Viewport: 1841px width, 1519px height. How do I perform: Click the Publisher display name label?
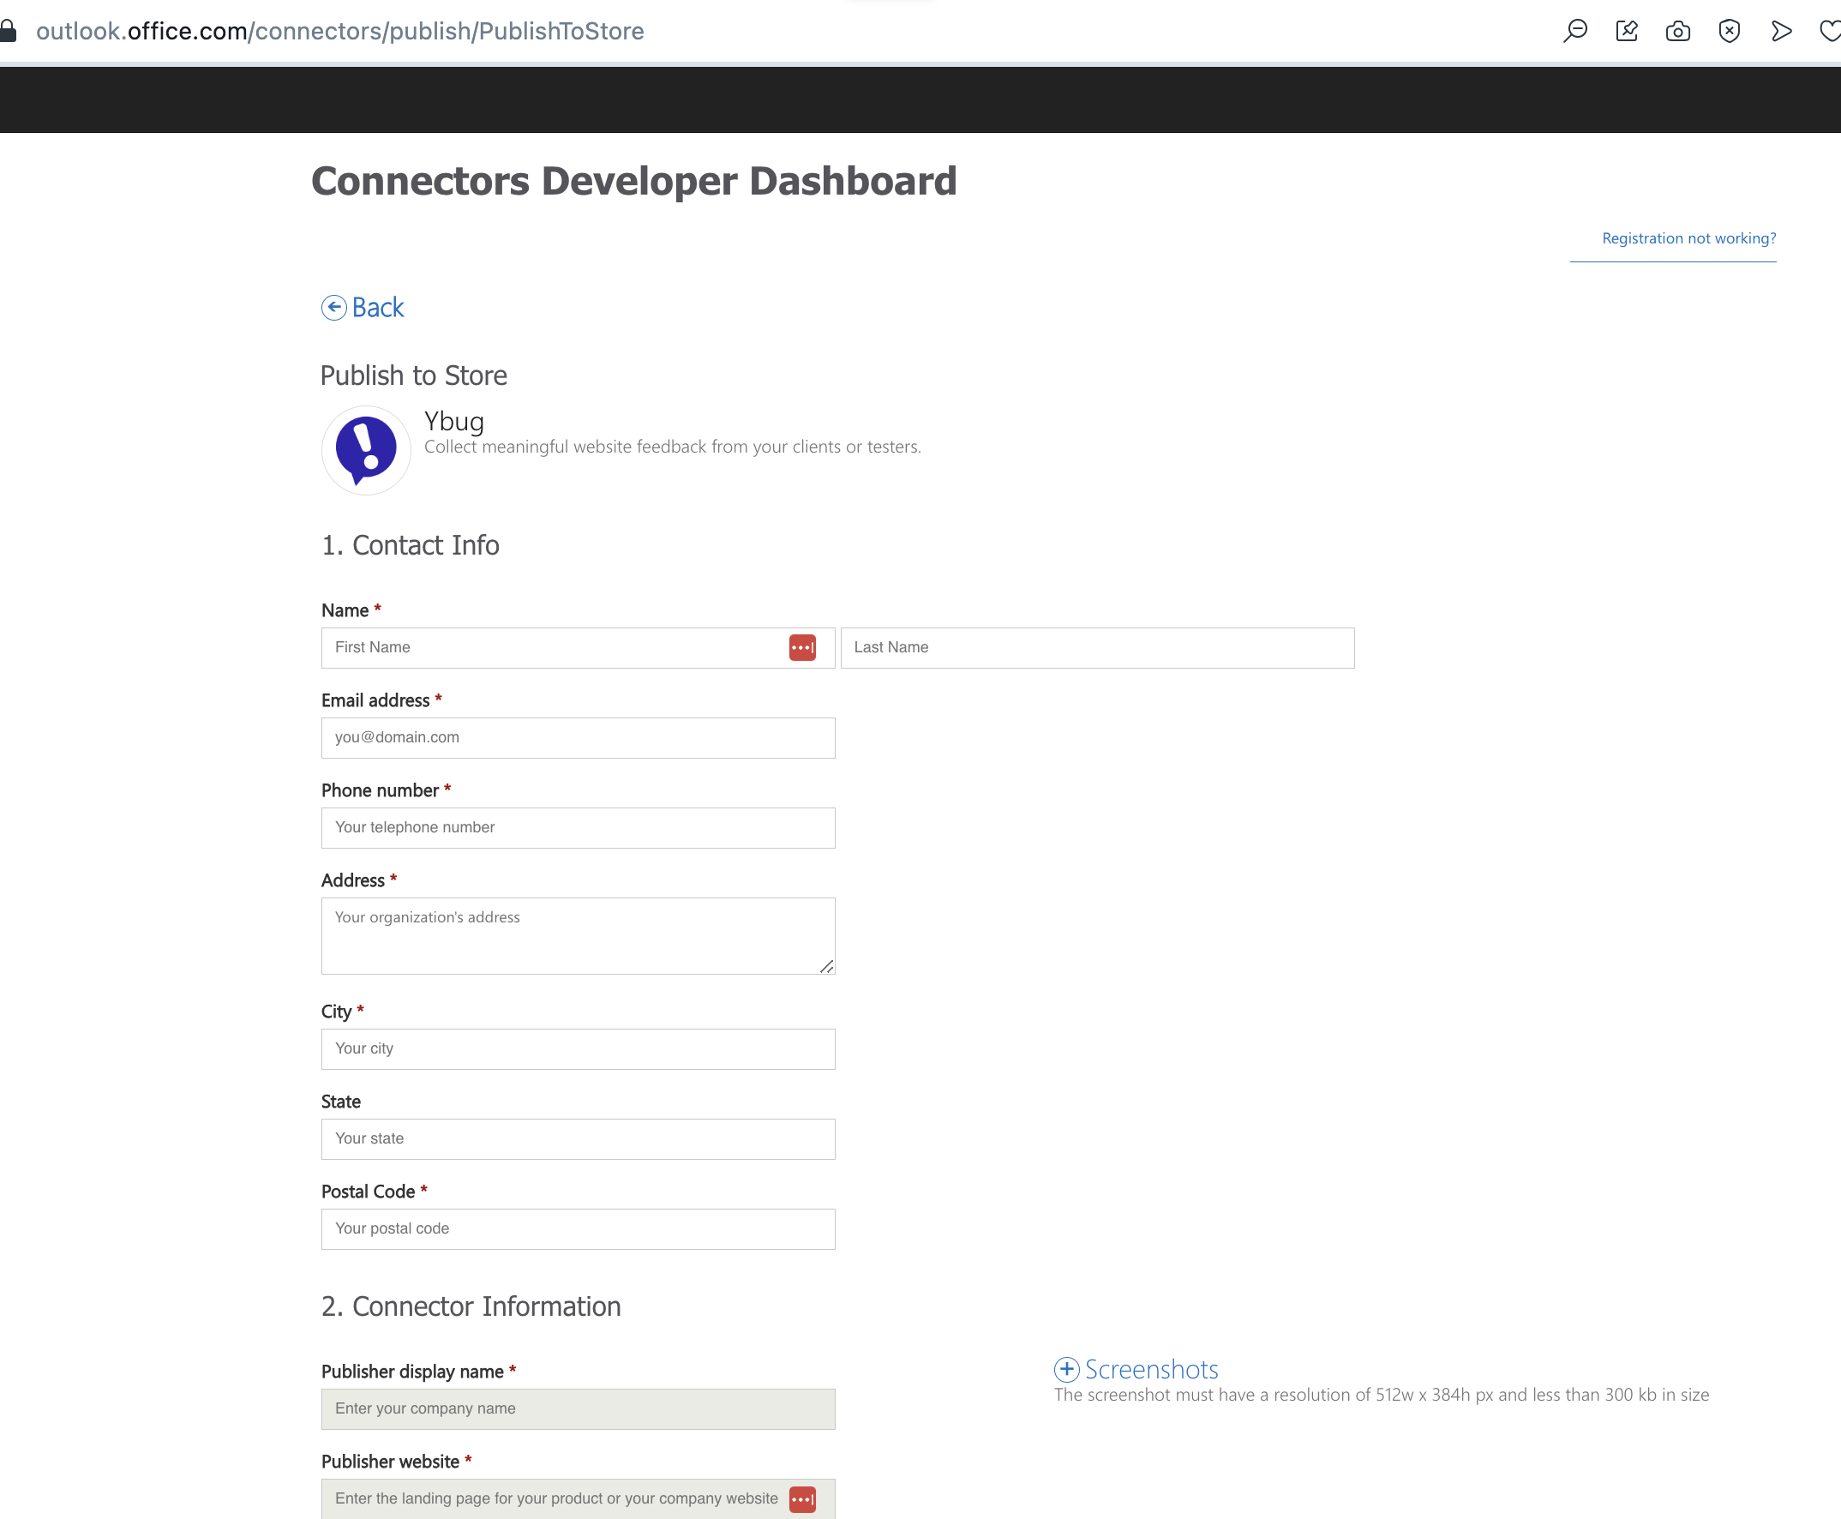(412, 1371)
